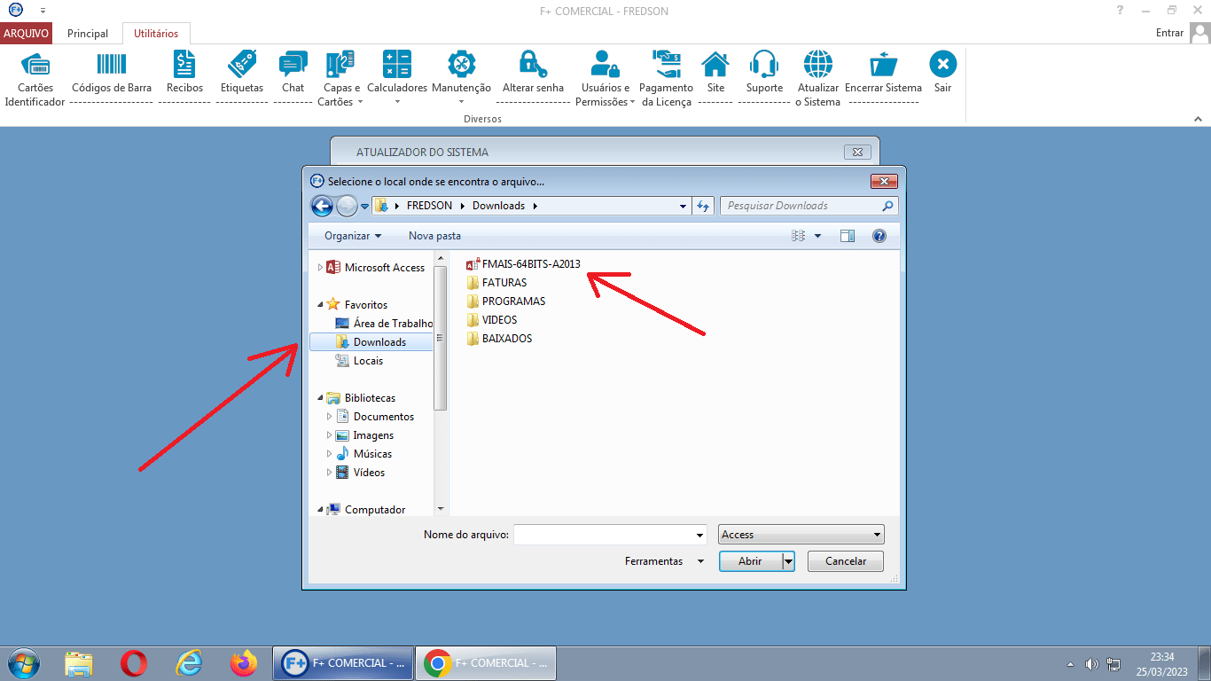Open Windows Explorer taskbar icon
This screenshot has height=681, width=1211.
(79, 662)
